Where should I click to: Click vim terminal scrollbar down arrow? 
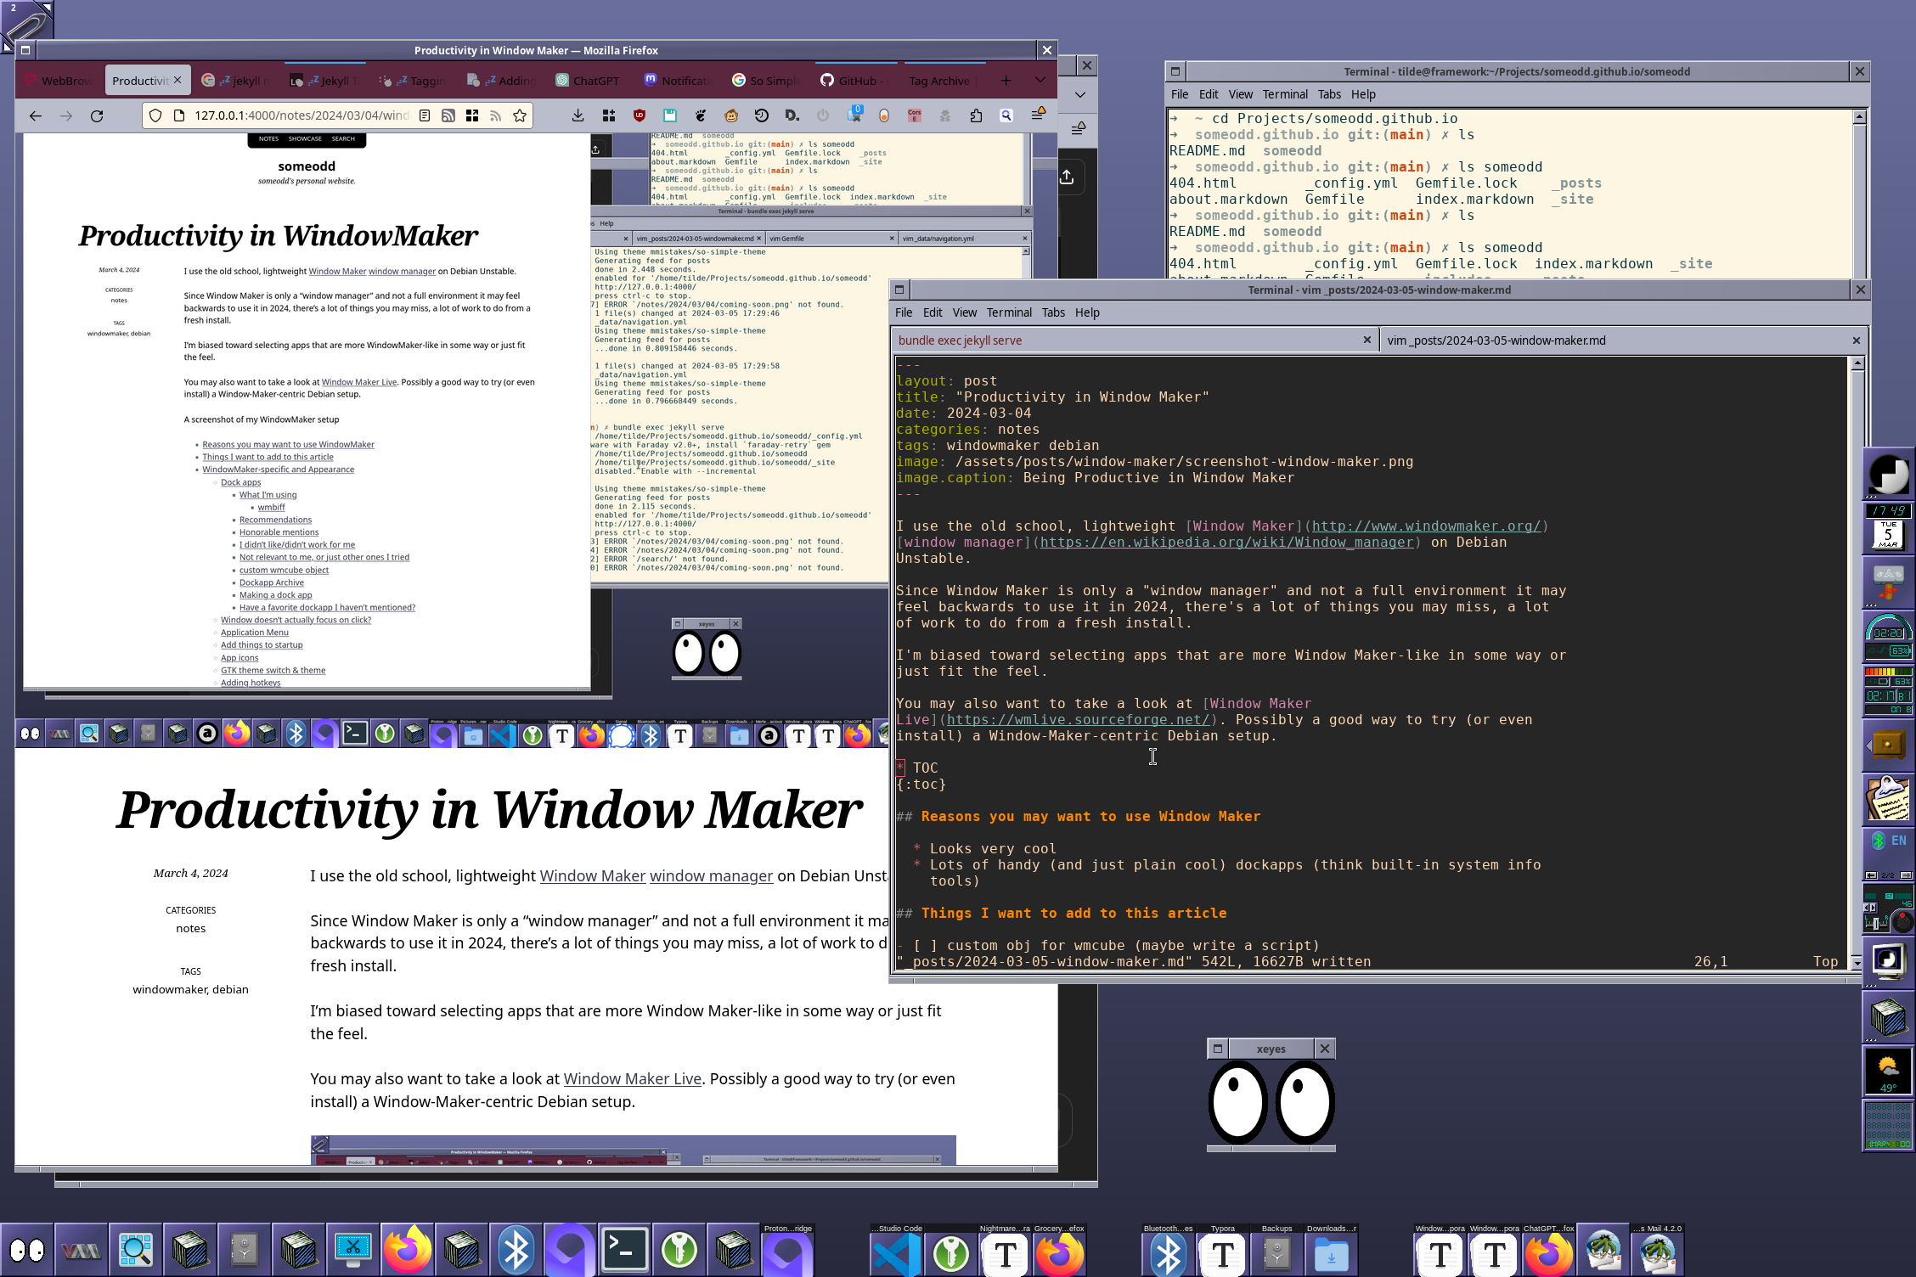click(1857, 963)
